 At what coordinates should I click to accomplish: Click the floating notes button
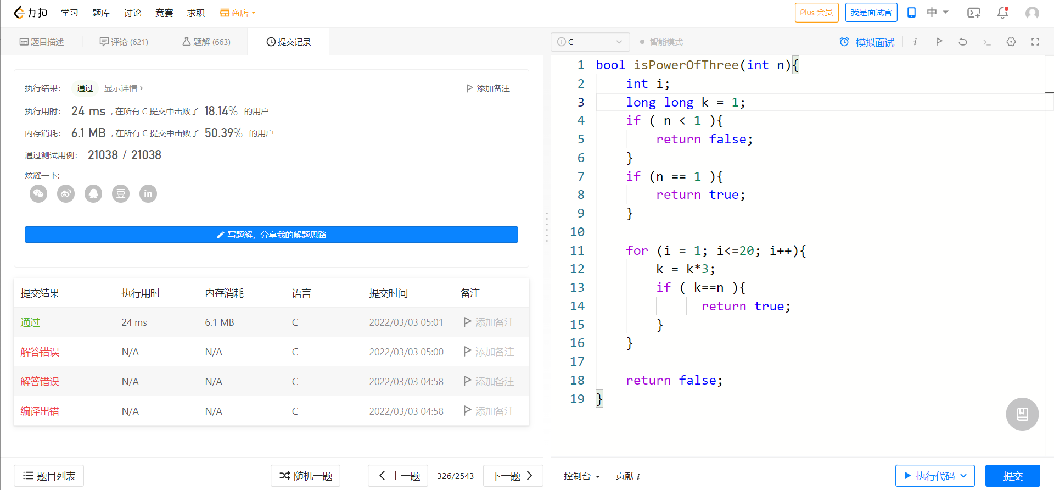point(1022,414)
